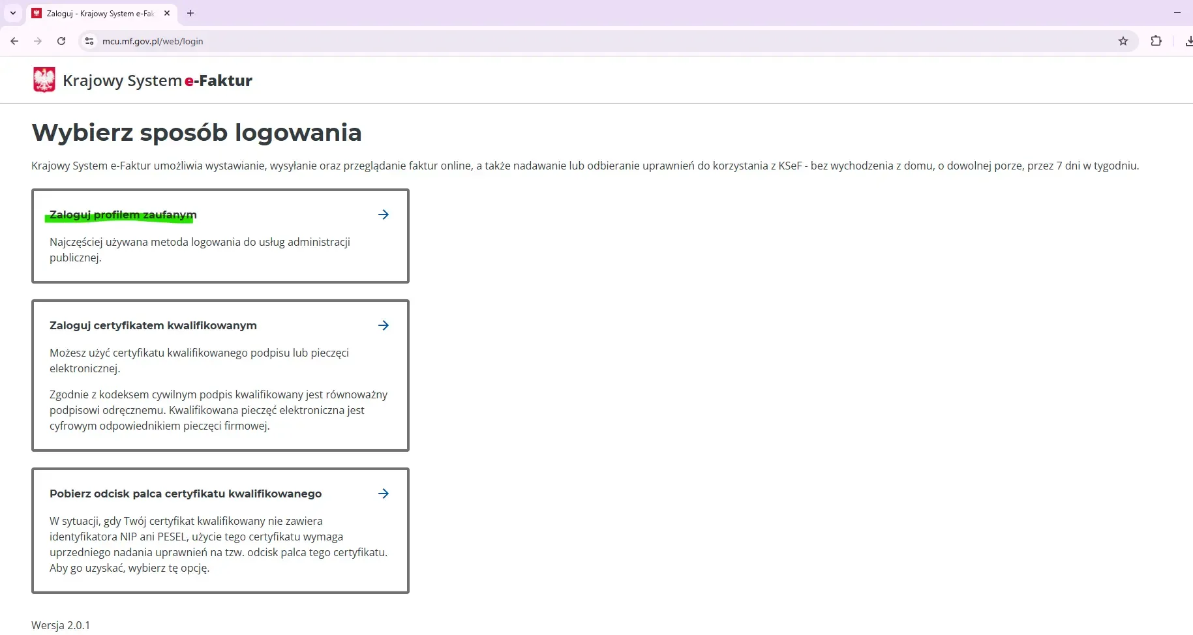
Task: Choose Zaloguj profilem zaufanym
Action: tap(123, 214)
